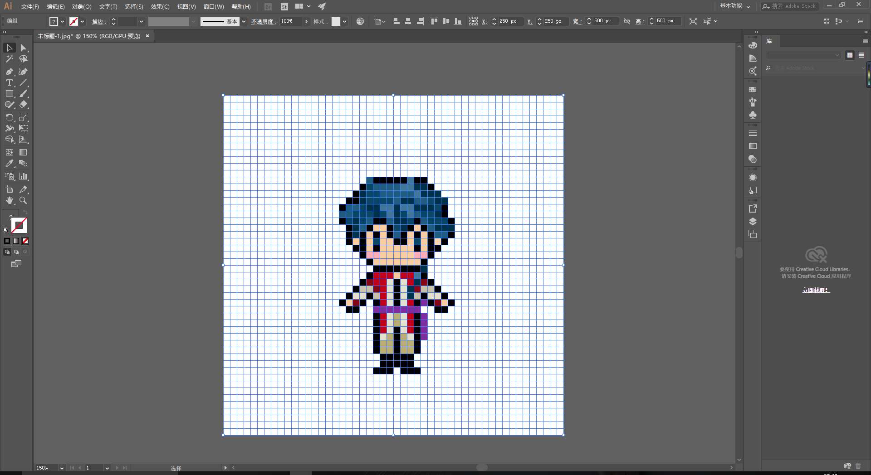This screenshot has height=475, width=871.
Task: Open the graphic style 样式 dropdown
Action: [345, 21]
